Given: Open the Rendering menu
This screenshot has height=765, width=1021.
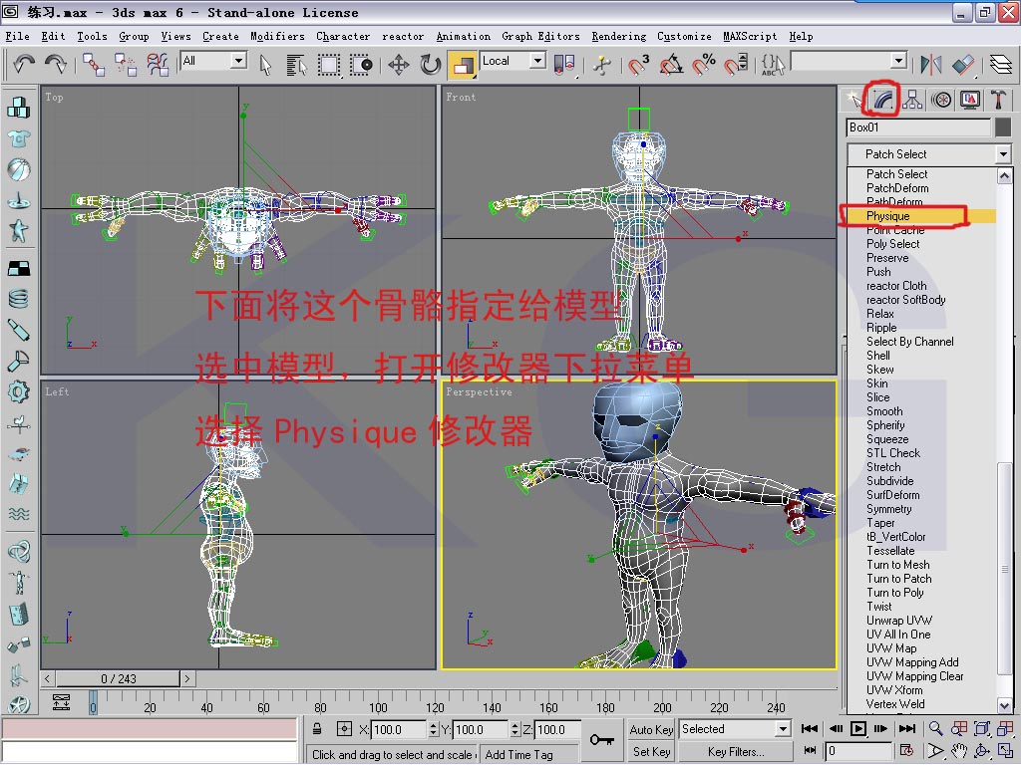Looking at the screenshot, I should point(618,37).
